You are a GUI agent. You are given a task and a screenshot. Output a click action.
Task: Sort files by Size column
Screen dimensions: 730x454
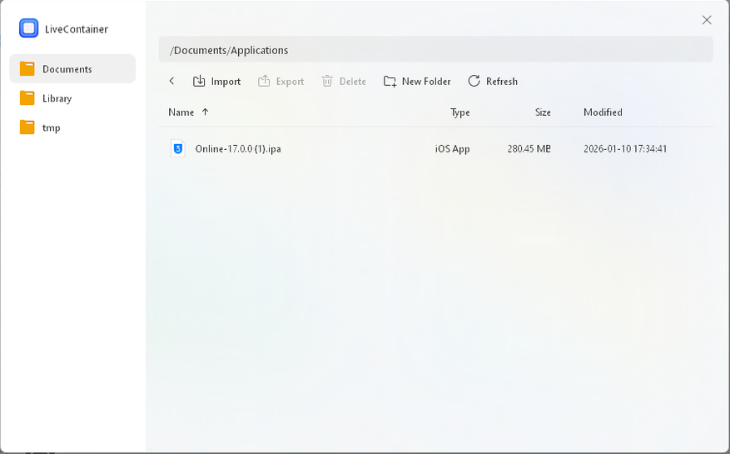coord(543,112)
